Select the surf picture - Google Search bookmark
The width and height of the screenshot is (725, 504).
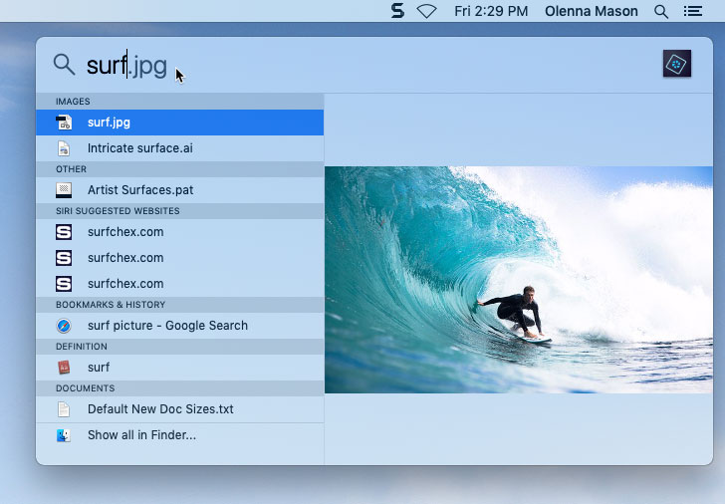pos(180,326)
